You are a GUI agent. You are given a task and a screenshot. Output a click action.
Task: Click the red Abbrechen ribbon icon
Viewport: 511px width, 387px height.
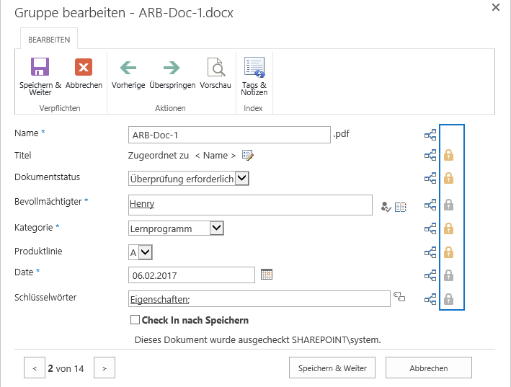[84, 67]
